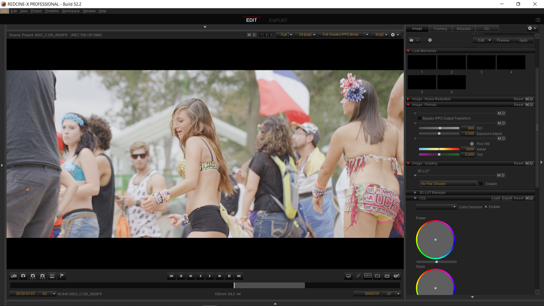Screen dimensions: 544x306
Task: Click the No File Chosen LUT field
Action: [x=448, y=184]
